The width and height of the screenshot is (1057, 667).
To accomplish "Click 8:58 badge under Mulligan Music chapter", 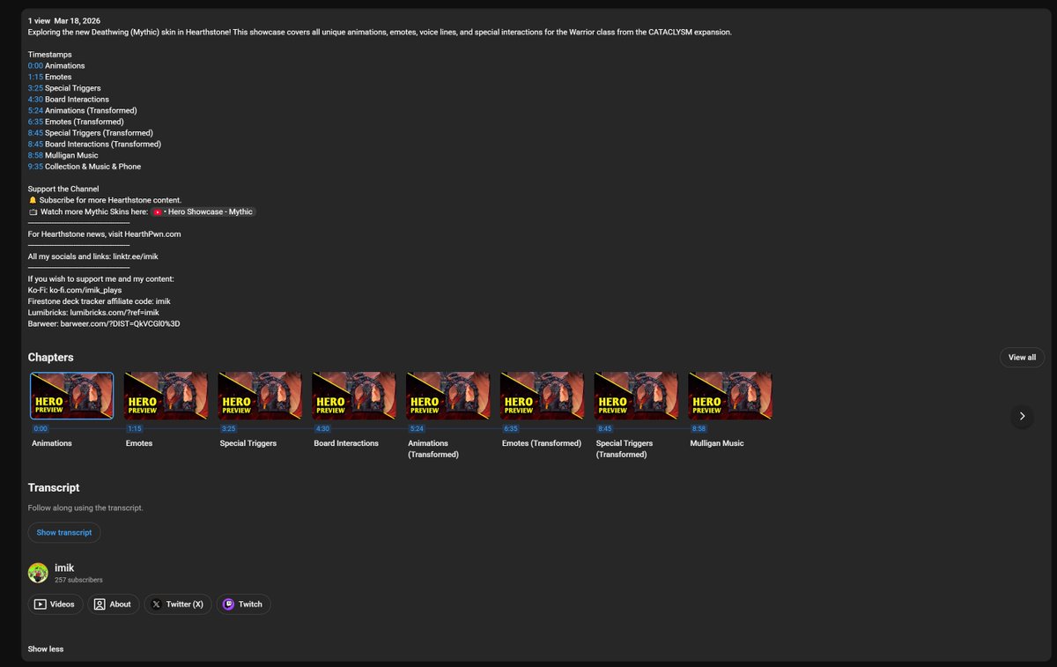I will click(699, 429).
